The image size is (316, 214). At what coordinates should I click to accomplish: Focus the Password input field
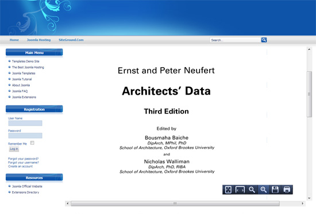click(x=25, y=135)
